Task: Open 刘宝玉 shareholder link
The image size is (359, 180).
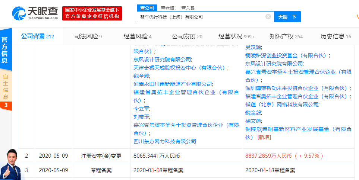Action: coord(142,117)
